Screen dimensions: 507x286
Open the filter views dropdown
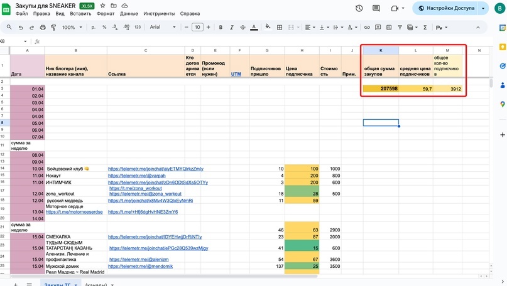(412, 28)
